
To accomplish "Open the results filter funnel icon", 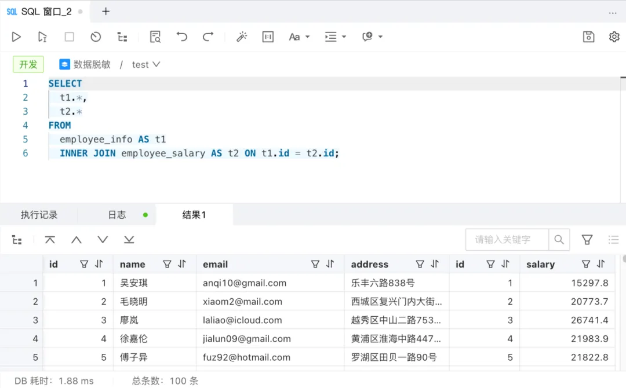I will (587, 240).
